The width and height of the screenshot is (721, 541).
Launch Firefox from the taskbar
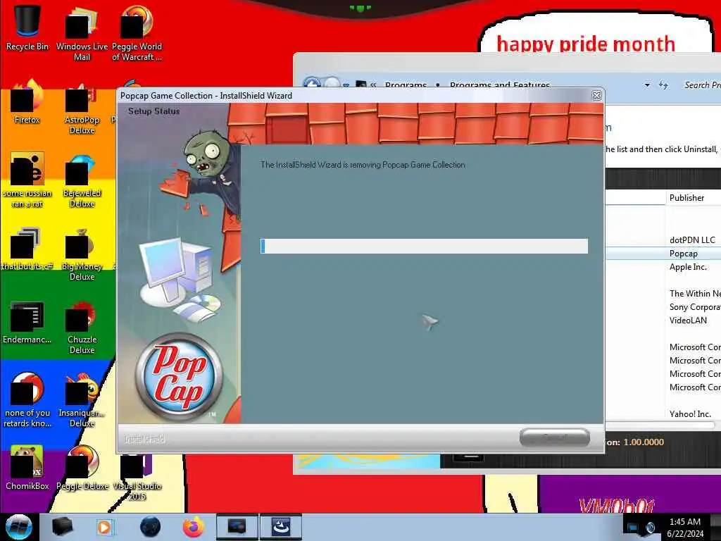194,527
